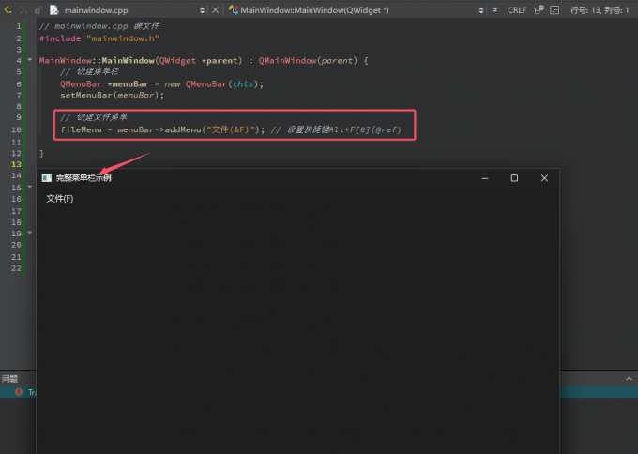
Task: Select the 问题 issues panel tab
Action: [9, 378]
